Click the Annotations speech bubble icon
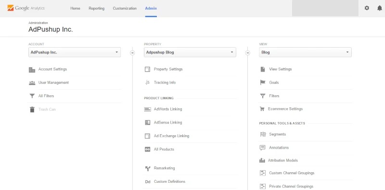Screen dimensions: 385x190 pos(262,148)
